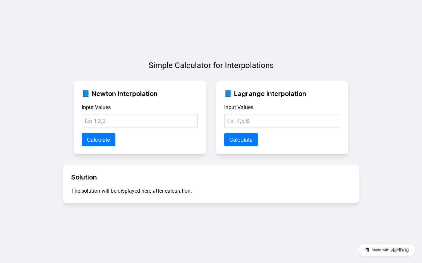Click blank space right of Newton Calculate button
This screenshot has height=263, width=422.
(157, 140)
